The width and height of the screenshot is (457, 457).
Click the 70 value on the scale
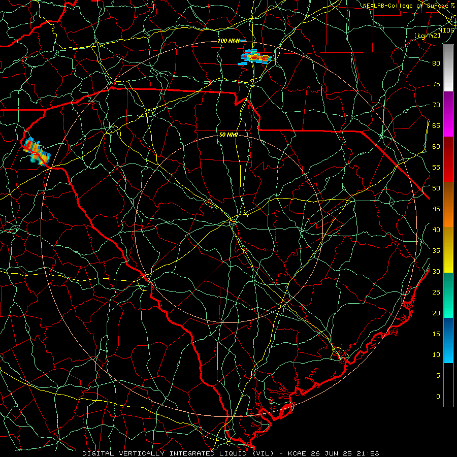point(436,105)
